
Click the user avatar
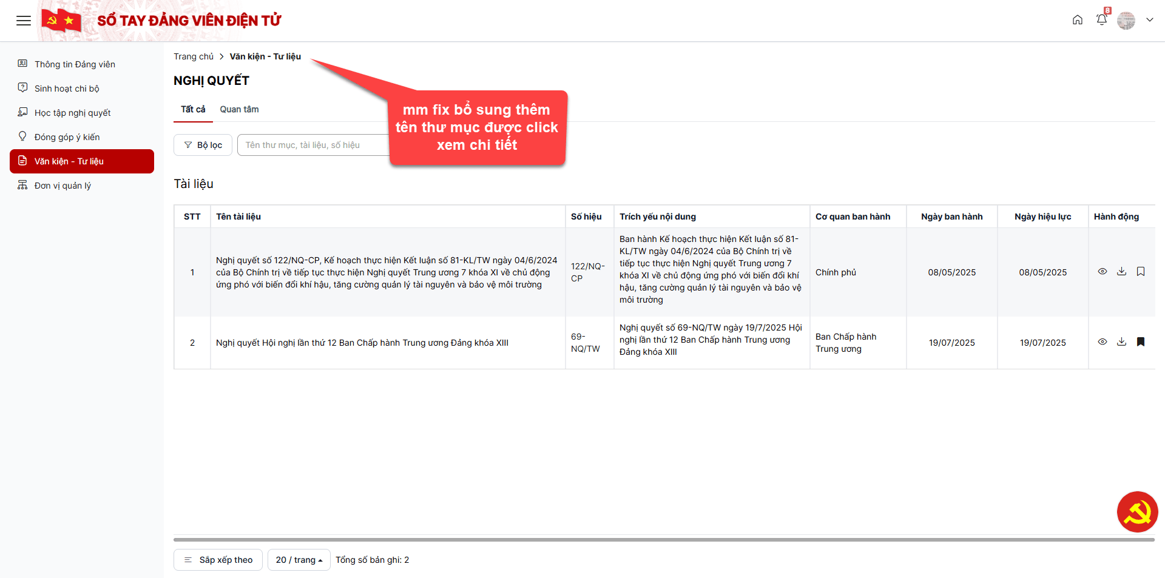[1126, 21]
